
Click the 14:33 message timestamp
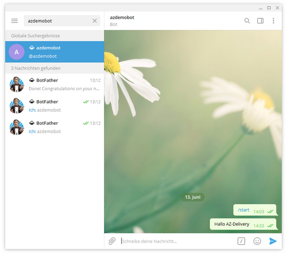coord(259,226)
